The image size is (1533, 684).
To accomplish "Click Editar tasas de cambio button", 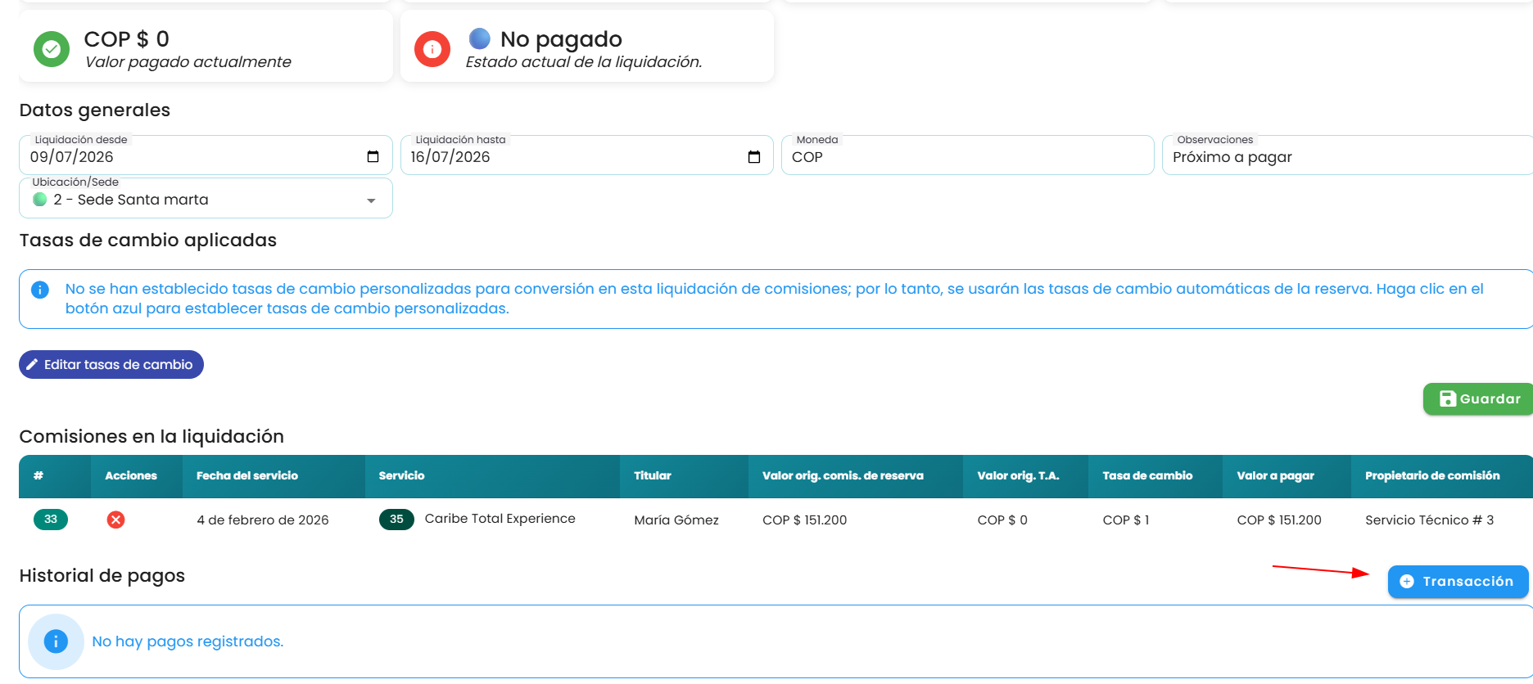I will pyautogui.click(x=111, y=365).
